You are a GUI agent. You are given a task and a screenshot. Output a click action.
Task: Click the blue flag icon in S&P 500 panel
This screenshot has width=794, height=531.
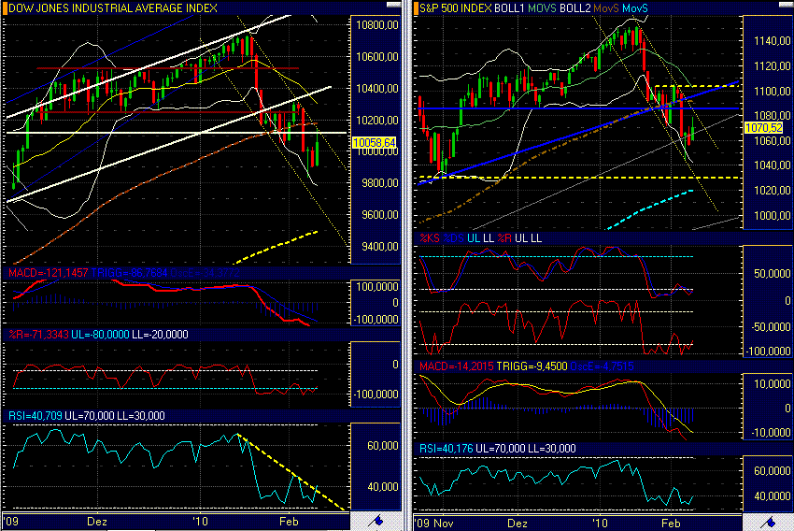(x=768, y=522)
